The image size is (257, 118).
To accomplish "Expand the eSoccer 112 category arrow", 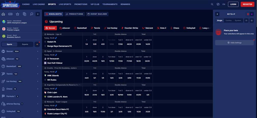I will [x=38, y=59].
